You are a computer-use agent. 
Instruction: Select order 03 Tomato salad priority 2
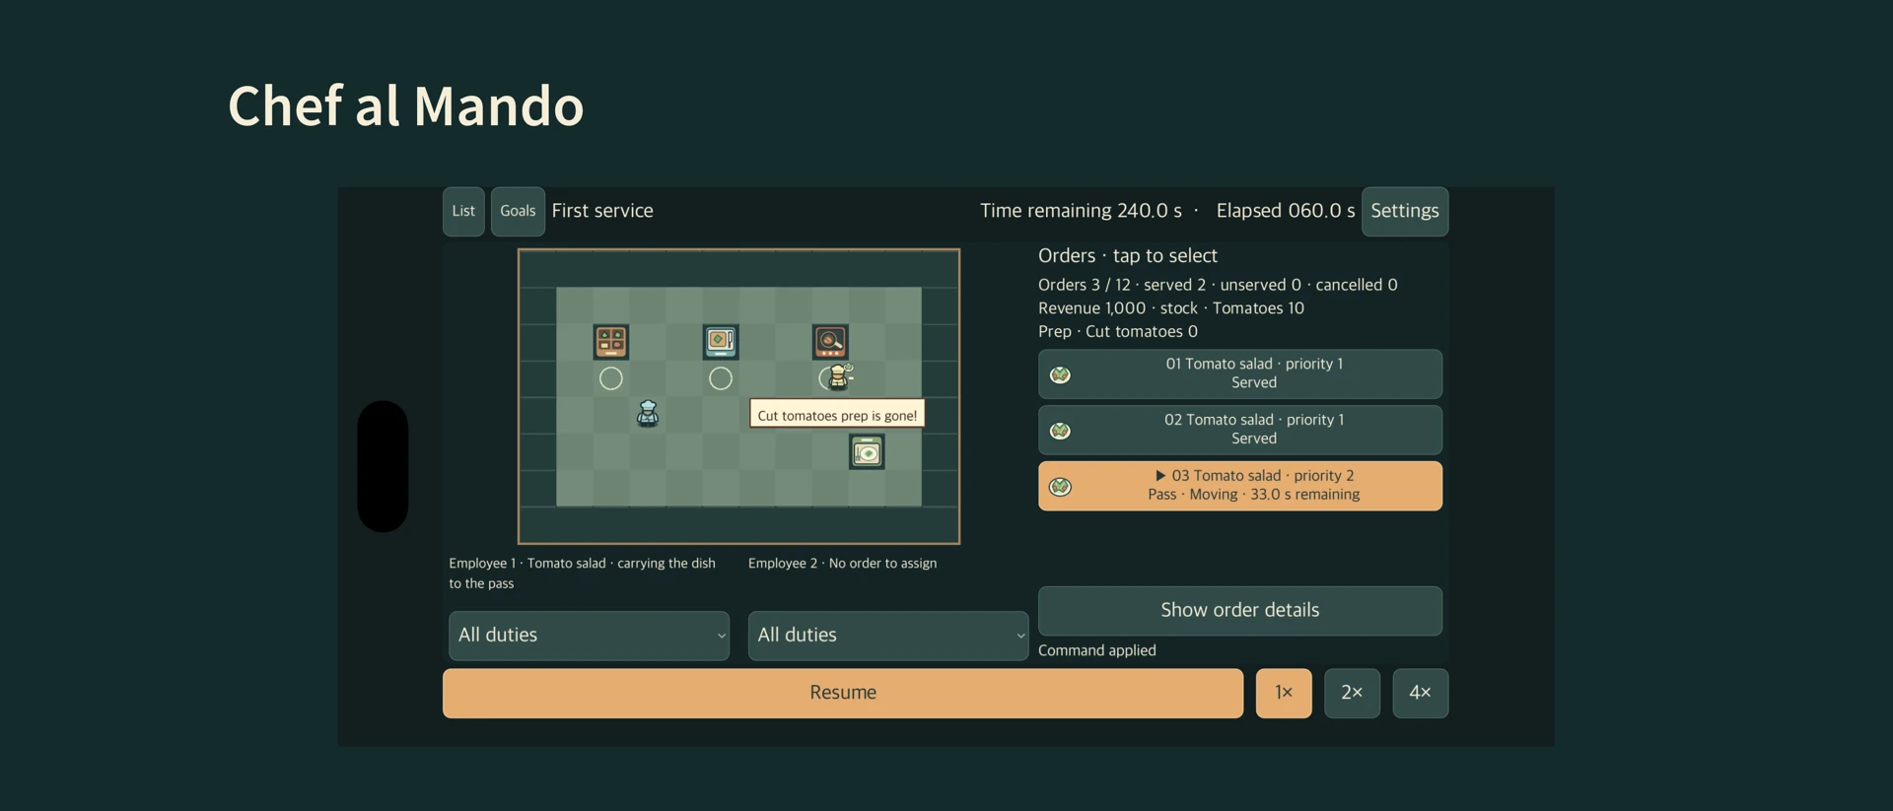[1240, 486]
